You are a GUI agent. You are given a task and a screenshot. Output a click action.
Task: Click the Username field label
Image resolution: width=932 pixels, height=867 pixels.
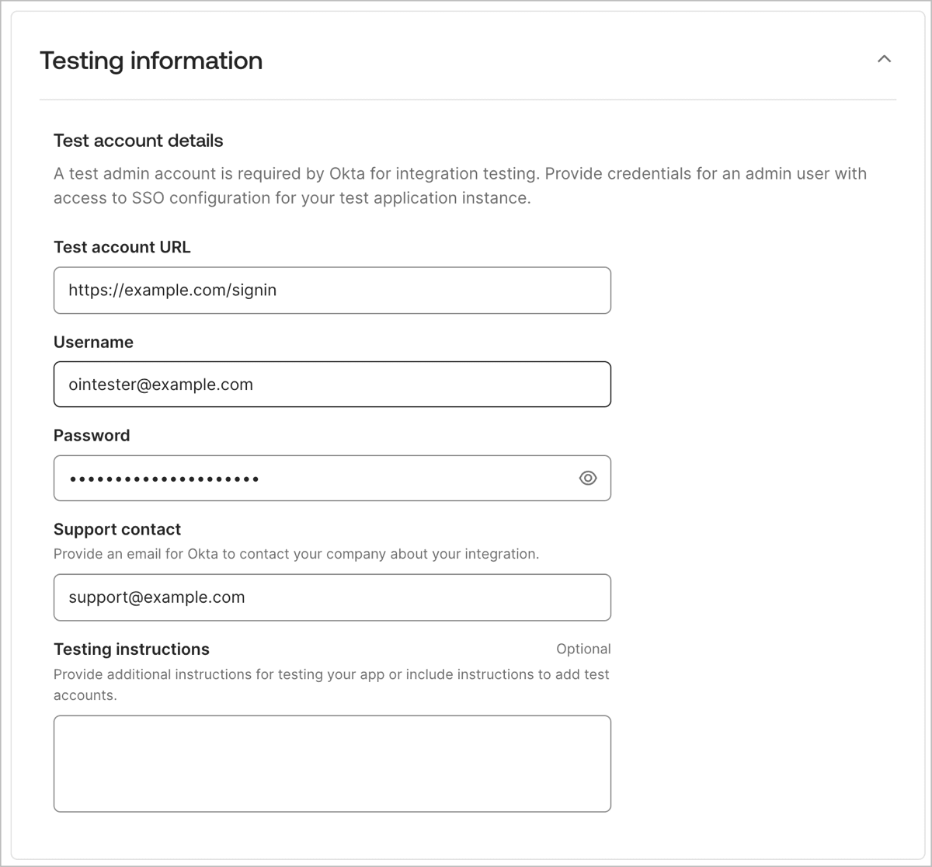93,342
